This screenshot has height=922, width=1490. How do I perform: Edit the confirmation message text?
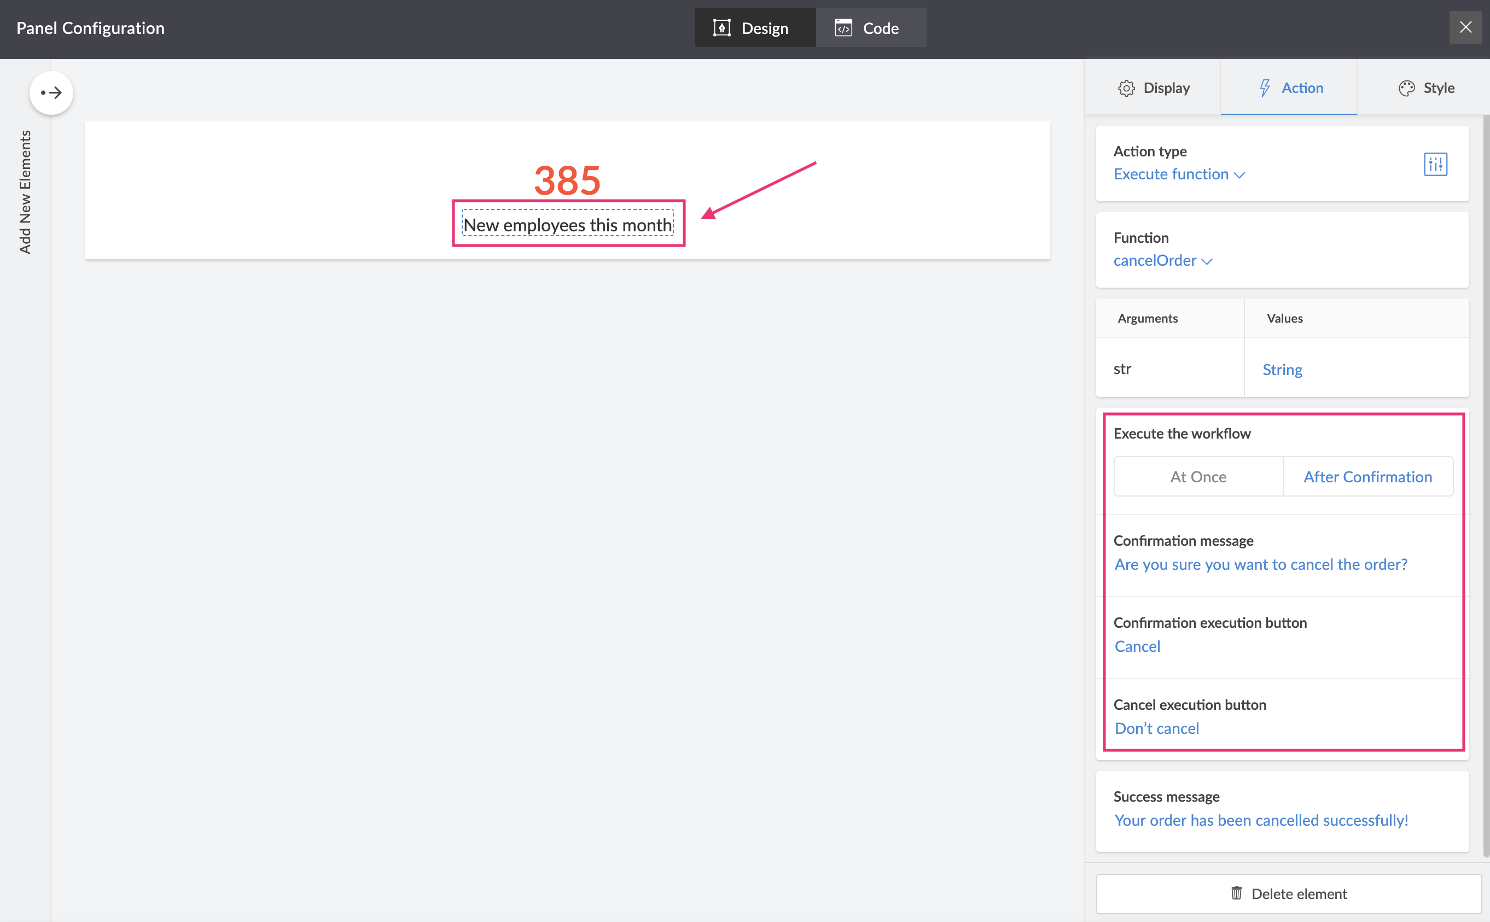[x=1260, y=565]
